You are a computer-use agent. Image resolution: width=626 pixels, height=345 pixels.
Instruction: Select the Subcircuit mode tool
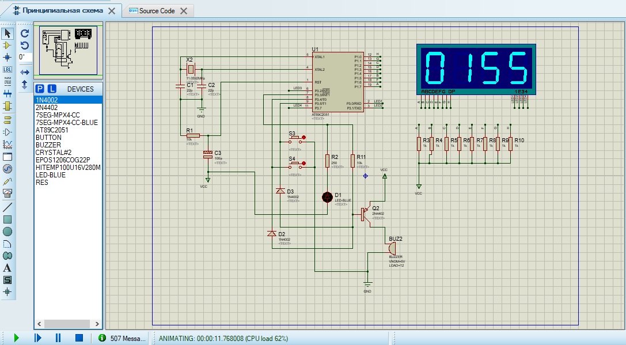point(7,106)
